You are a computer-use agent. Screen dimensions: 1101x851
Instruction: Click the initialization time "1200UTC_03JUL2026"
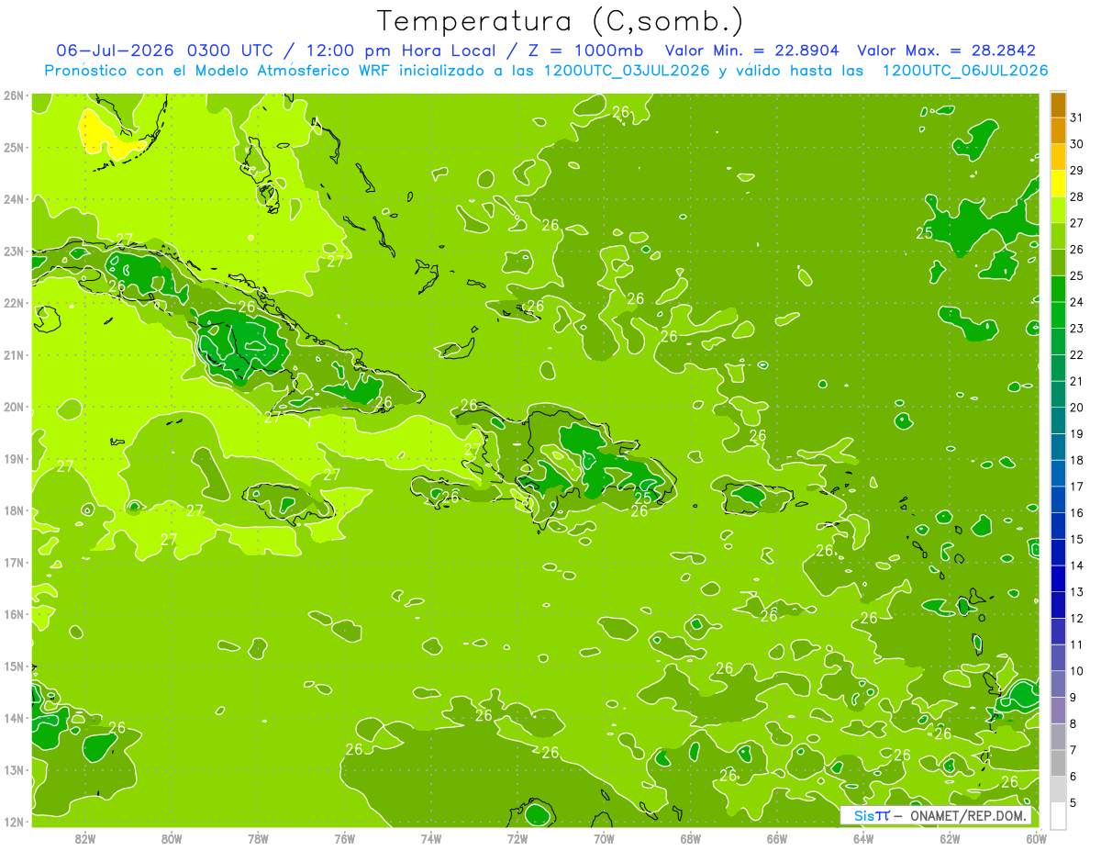(x=627, y=70)
